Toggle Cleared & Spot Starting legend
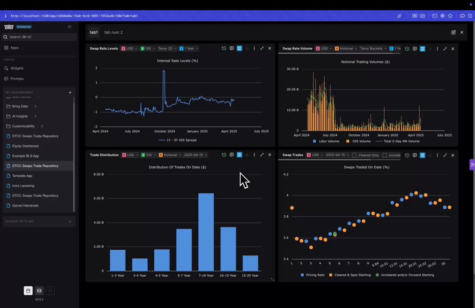The image size is (475, 308). (x=350, y=275)
